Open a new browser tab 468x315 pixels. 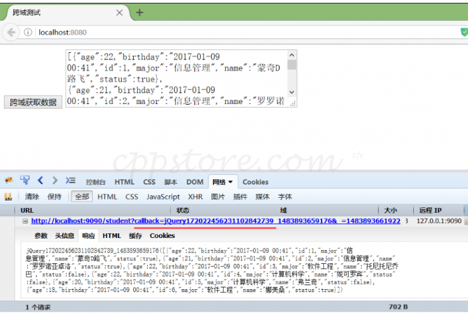[140, 12]
